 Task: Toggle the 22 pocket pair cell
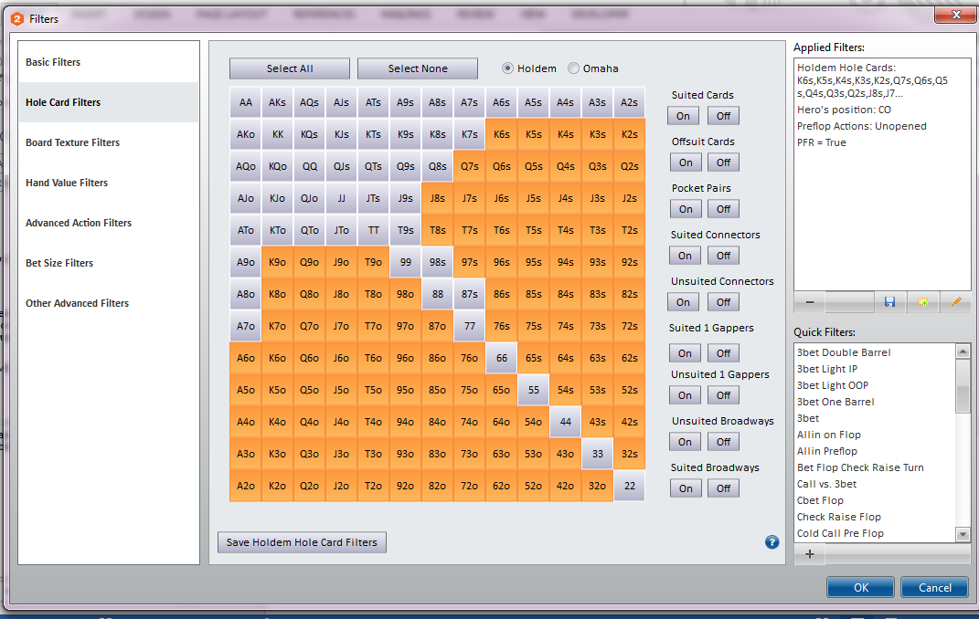629,486
